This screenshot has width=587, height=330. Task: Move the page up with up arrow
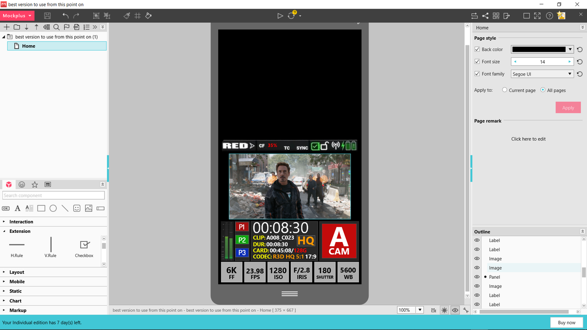coord(37,27)
